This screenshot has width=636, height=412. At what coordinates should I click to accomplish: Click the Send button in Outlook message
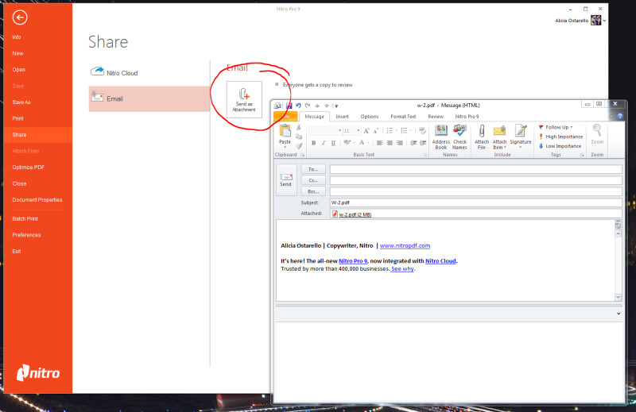tap(286, 180)
